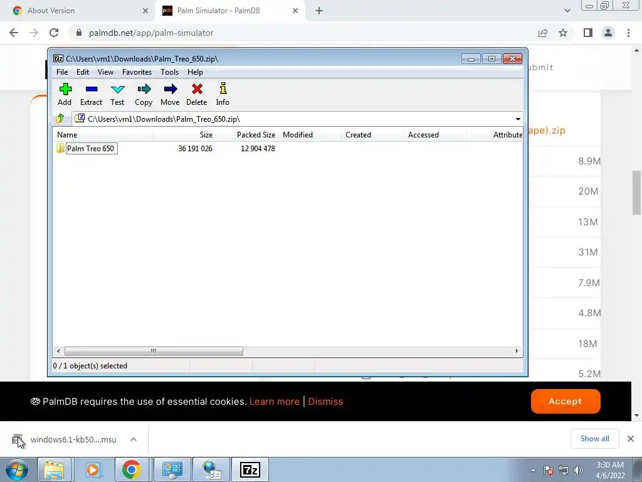Click the Chrome taskbar icon

point(131,469)
